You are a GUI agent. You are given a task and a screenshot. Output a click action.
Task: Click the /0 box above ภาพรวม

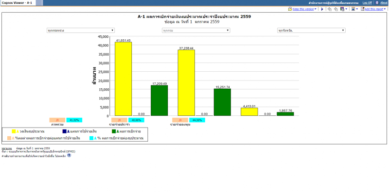tap(57, 120)
